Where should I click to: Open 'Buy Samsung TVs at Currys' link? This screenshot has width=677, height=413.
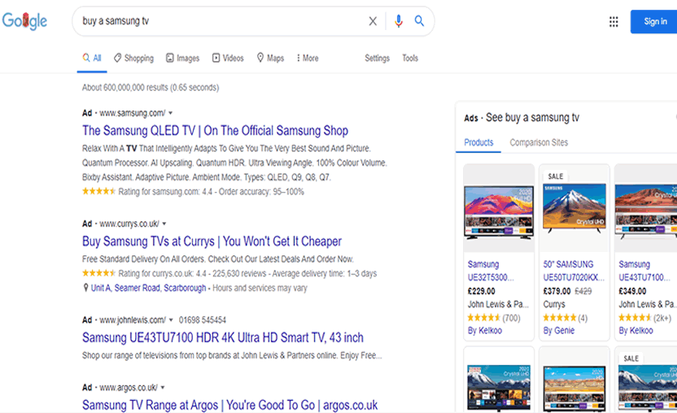[212, 241]
